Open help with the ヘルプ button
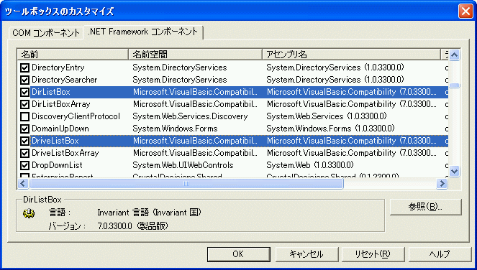Viewport: 477px width, 270px height. point(440,254)
